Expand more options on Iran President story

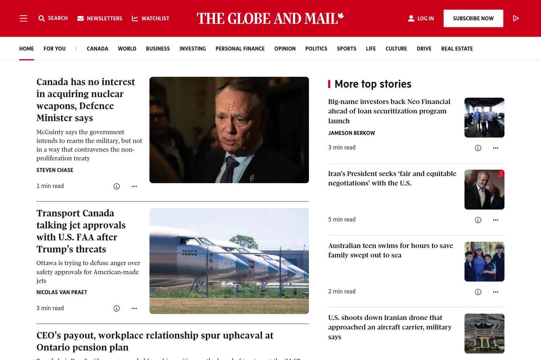click(495, 220)
